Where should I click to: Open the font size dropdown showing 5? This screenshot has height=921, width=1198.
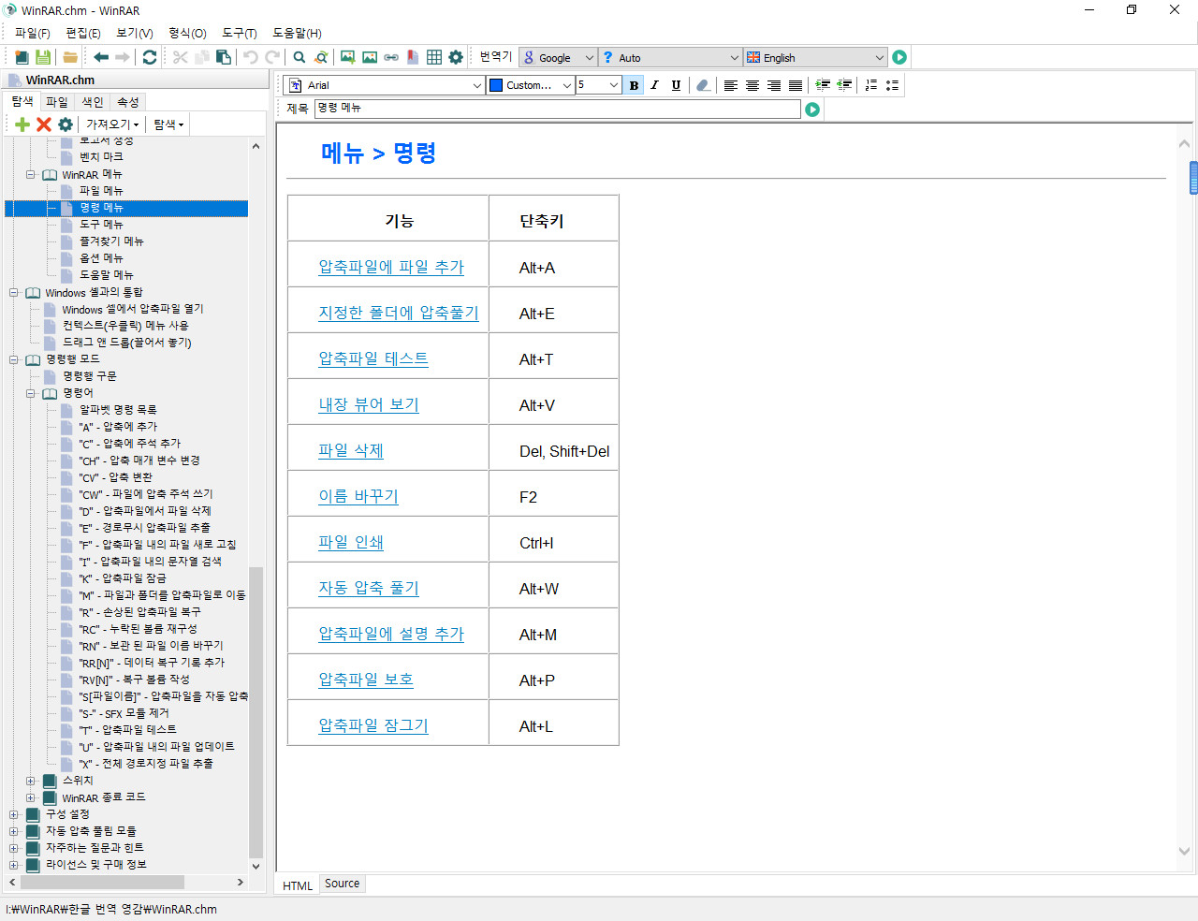pos(599,85)
